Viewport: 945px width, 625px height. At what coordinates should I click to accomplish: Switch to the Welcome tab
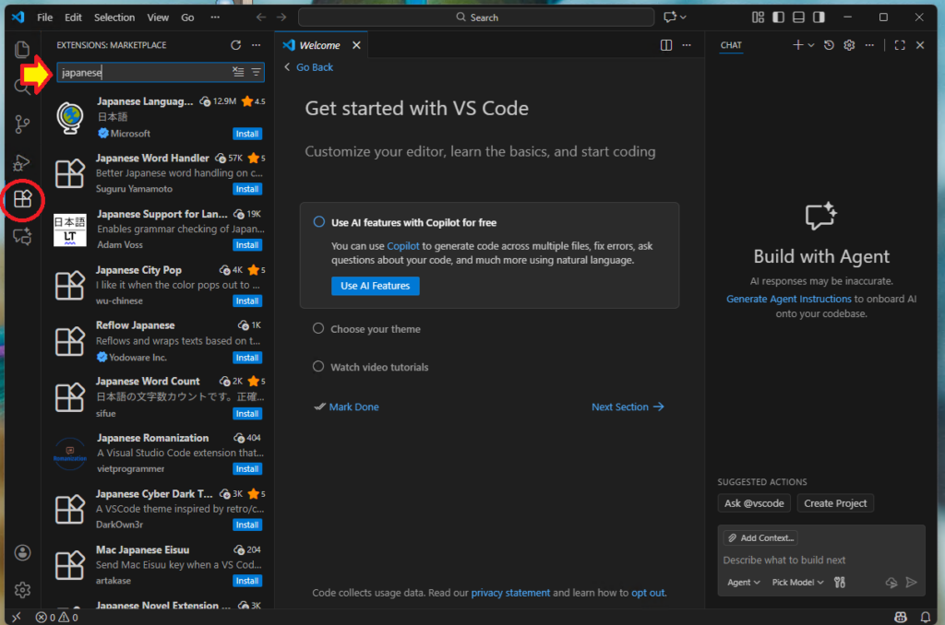319,45
